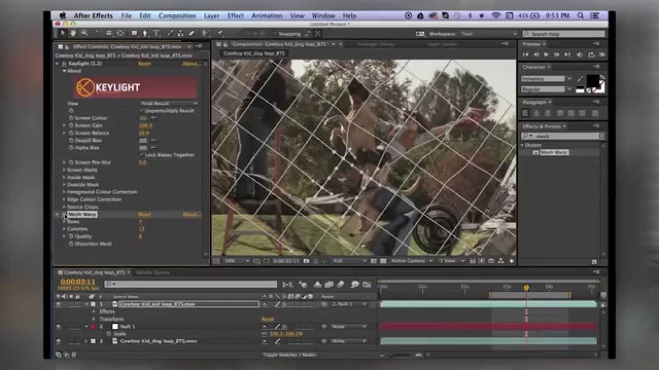
Task: Expand the Screen Matte group
Action: 64,170
